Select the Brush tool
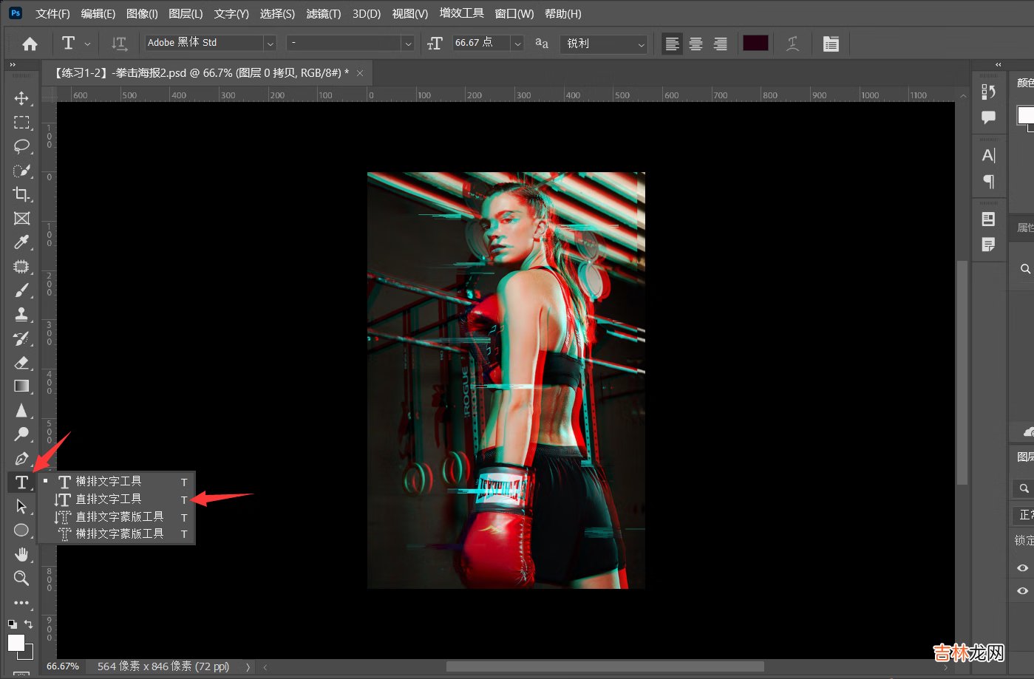1034x679 pixels. 21,290
